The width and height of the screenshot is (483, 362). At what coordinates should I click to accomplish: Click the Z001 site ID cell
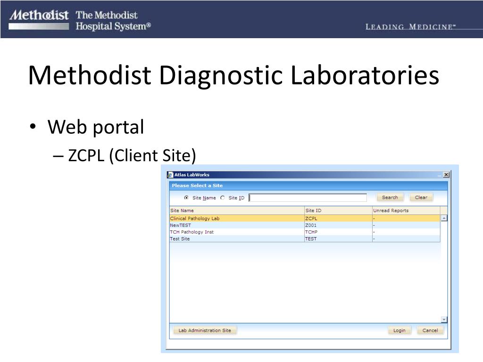338,225
